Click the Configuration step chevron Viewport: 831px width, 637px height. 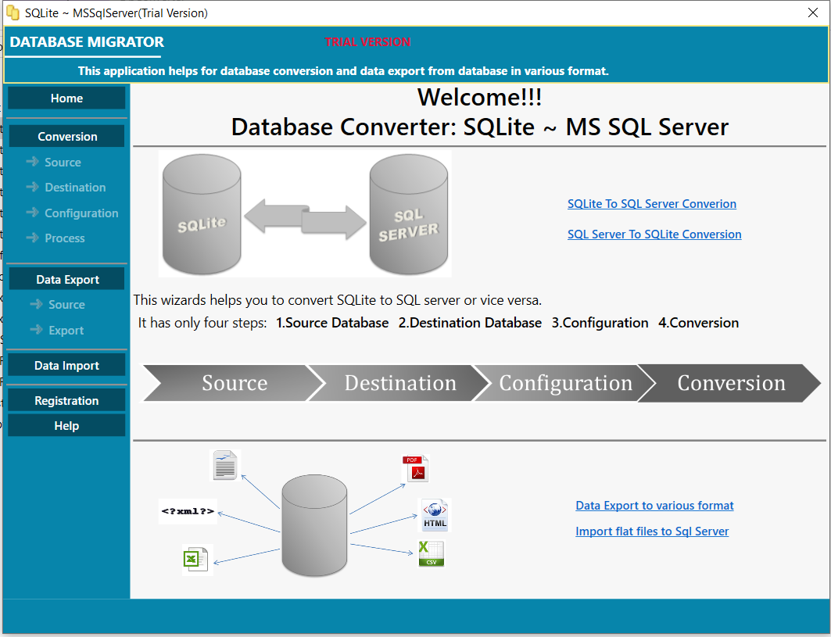pyautogui.click(x=565, y=383)
